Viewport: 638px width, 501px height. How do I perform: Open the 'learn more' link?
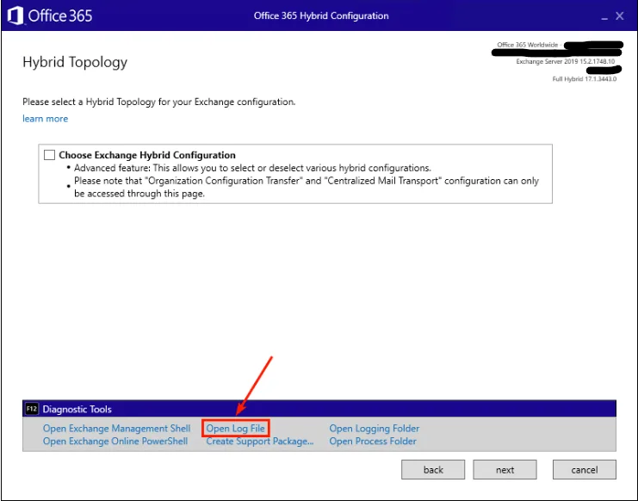(x=45, y=119)
